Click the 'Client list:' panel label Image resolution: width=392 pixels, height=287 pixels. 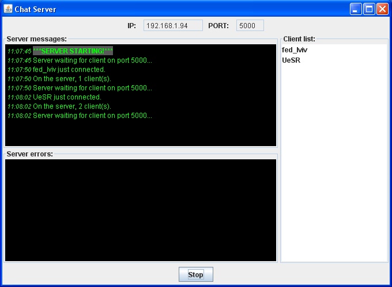[299, 39]
